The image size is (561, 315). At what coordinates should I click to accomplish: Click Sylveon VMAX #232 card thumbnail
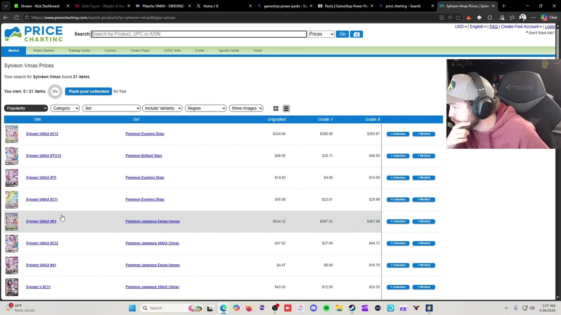[x=12, y=244]
